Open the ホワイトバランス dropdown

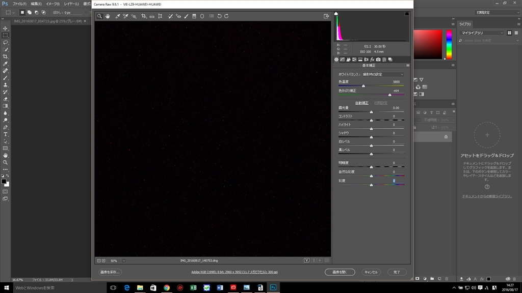click(382, 74)
